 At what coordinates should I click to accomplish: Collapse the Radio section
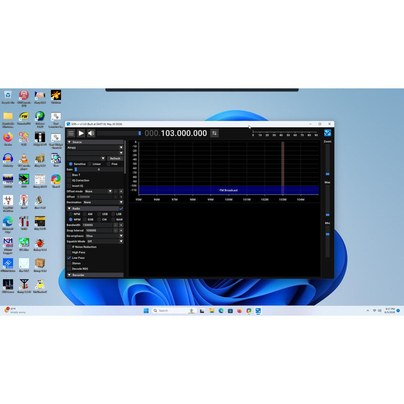pyautogui.click(x=93, y=209)
